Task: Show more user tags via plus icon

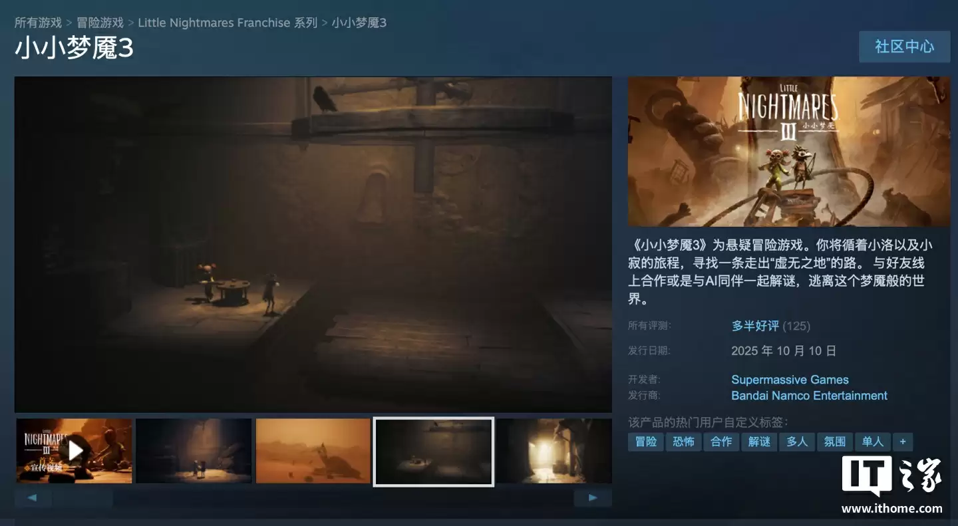Action: pyautogui.click(x=903, y=442)
